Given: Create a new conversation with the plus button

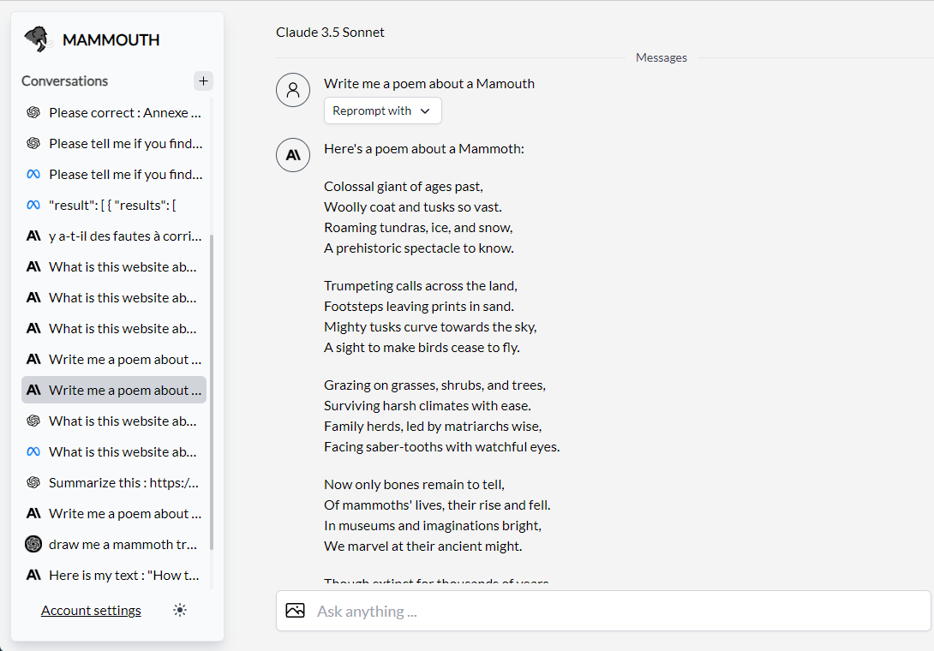Looking at the screenshot, I should click(x=203, y=81).
